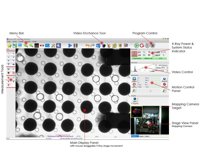Open the 3D view tool

115,46
